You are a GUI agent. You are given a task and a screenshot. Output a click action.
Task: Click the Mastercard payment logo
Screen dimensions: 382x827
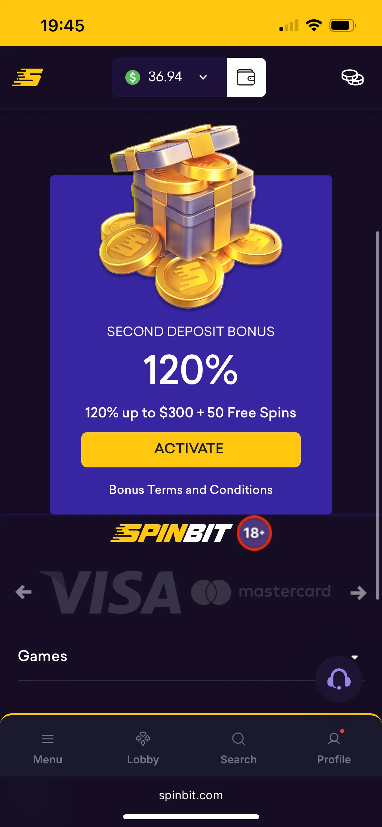pos(261,592)
